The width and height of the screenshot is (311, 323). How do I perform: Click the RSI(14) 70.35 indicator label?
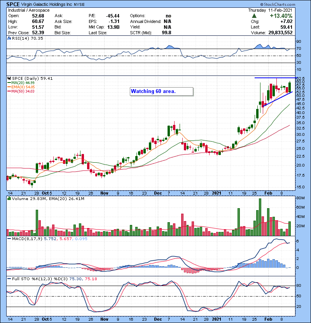coord(28,38)
